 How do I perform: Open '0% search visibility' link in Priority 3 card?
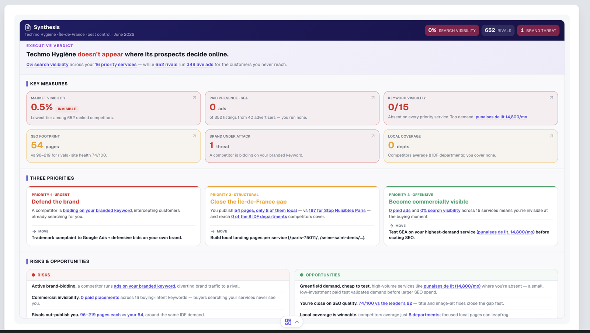440,211
